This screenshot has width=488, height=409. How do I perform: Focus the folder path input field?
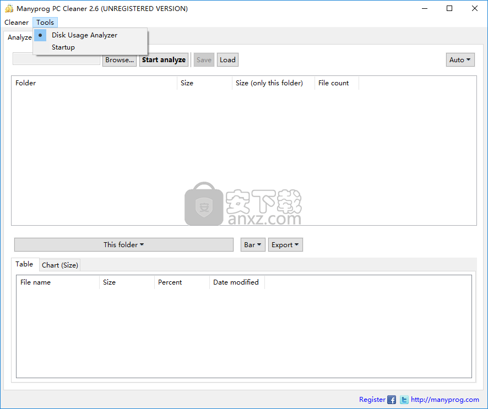56,59
